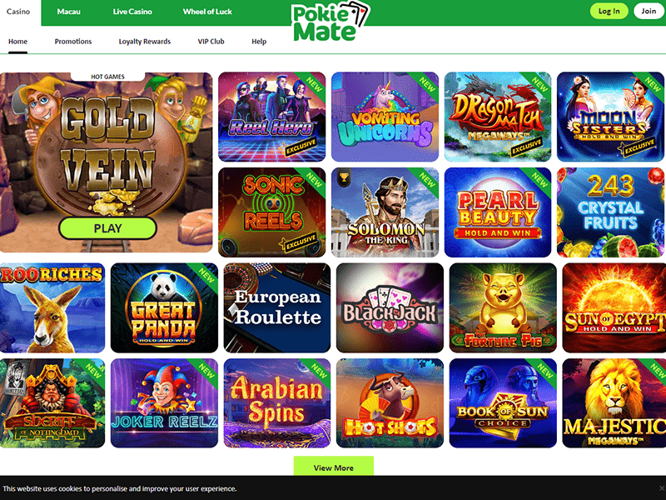Go to Wheel of Luck
This screenshot has width=666, height=500.
(x=207, y=12)
